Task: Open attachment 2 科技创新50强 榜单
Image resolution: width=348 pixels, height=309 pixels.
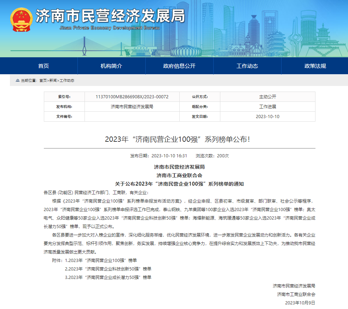Action: (x=108, y=269)
